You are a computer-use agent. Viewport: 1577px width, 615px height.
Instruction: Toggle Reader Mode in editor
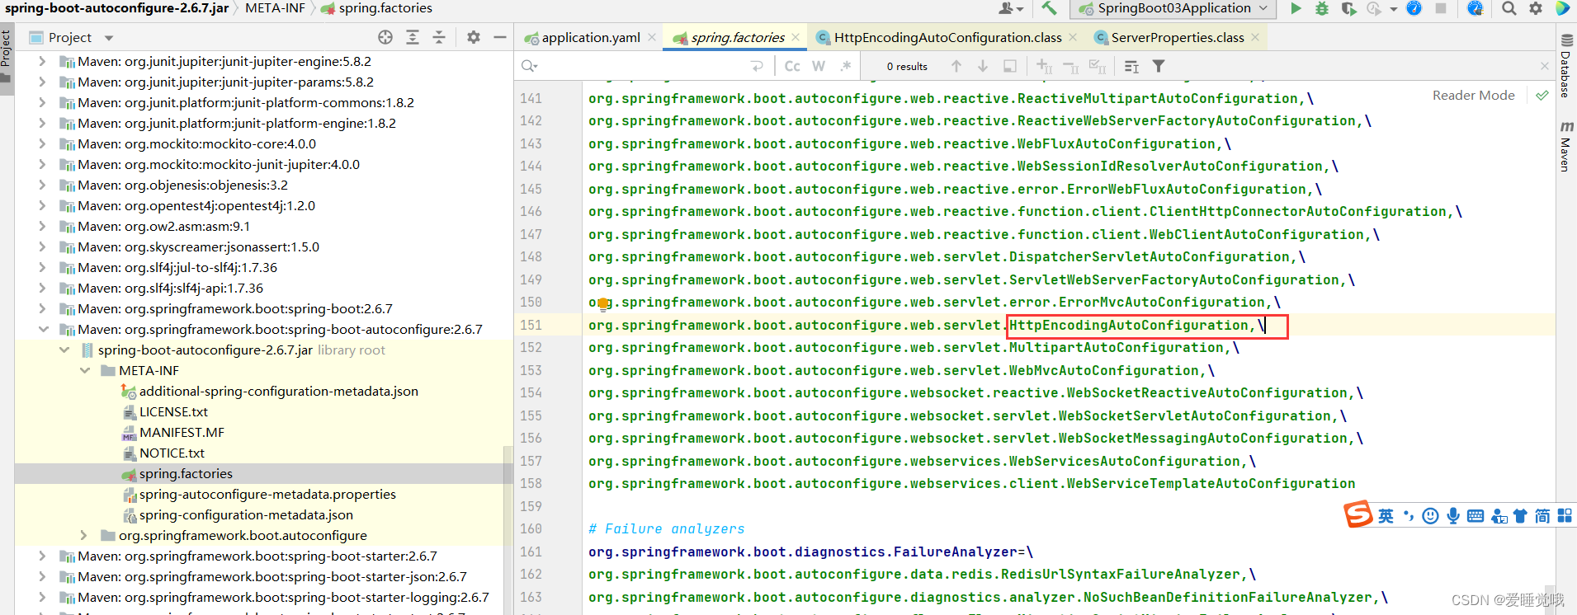pyautogui.click(x=1474, y=96)
